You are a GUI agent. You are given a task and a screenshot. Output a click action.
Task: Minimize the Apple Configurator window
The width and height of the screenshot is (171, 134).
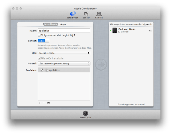[17, 9]
